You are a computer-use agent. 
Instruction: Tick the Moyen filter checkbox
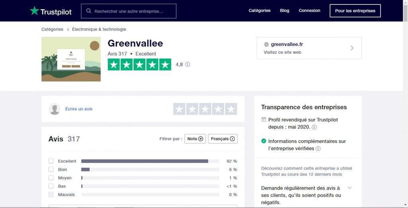pyautogui.click(x=51, y=178)
